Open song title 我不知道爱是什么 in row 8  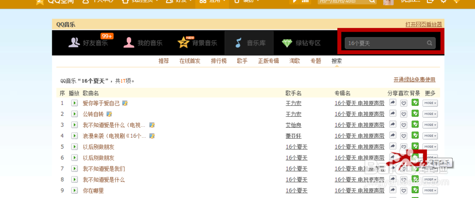[104, 179]
